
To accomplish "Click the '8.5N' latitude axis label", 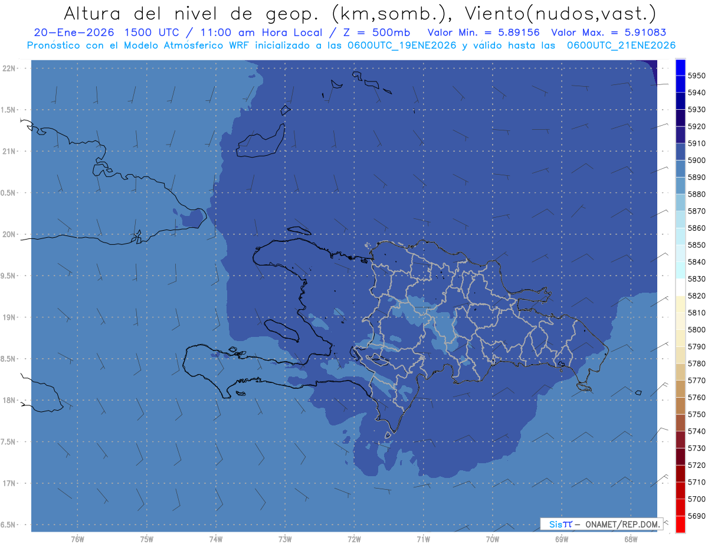I will coord(9,359).
